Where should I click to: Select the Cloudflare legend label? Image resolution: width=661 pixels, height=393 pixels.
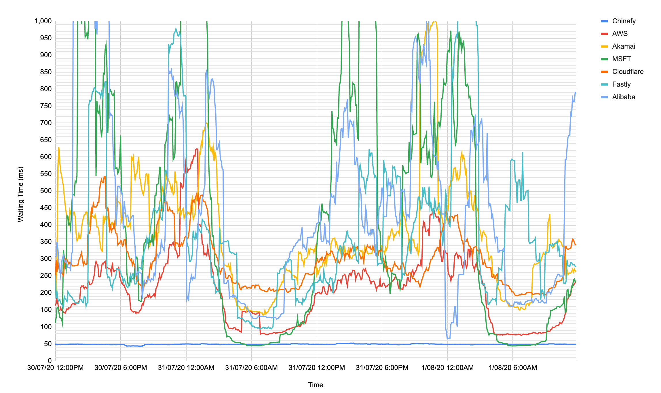(x=628, y=72)
